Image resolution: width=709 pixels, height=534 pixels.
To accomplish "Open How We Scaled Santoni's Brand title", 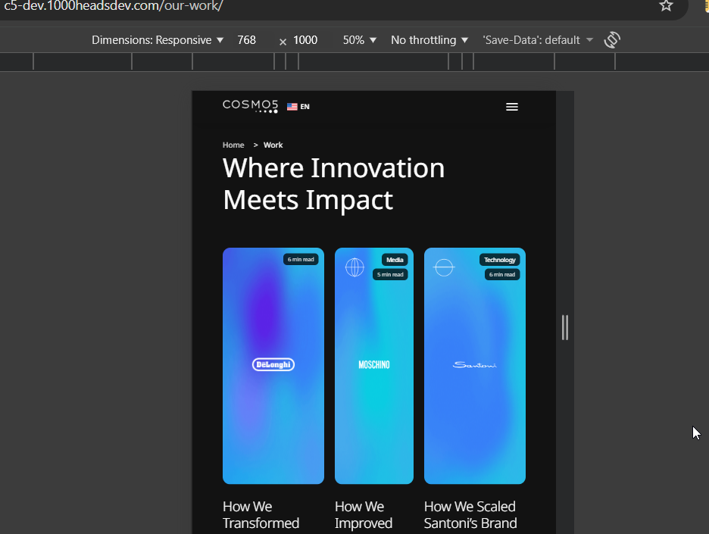I will (x=470, y=514).
